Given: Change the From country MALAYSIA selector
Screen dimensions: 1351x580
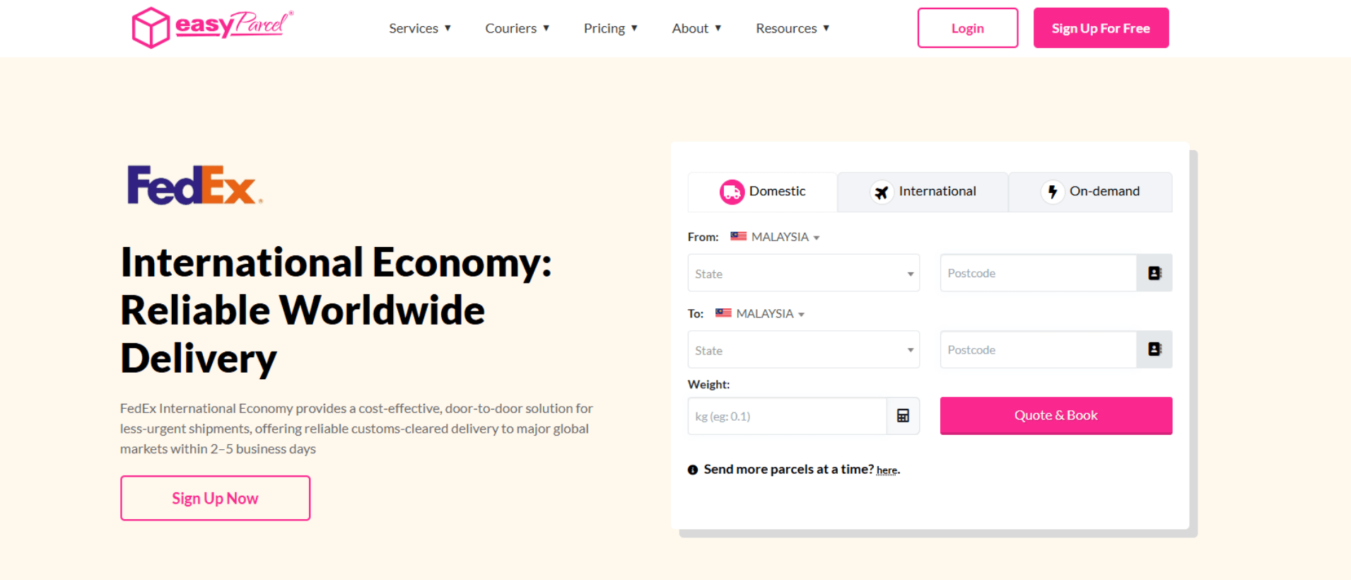Looking at the screenshot, I should coord(775,237).
